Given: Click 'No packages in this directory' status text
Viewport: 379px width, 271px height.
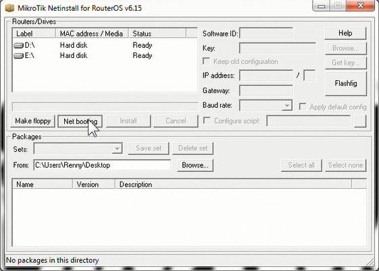Looking at the screenshot, I should pyautogui.click(x=53, y=260).
